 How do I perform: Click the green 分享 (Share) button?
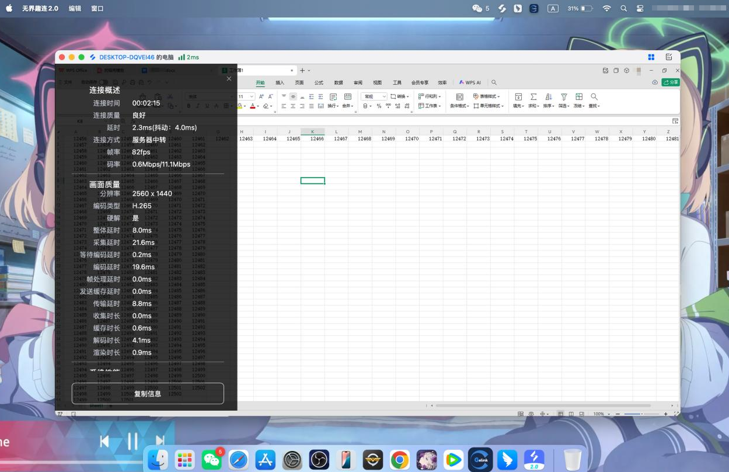click(670, 82)
